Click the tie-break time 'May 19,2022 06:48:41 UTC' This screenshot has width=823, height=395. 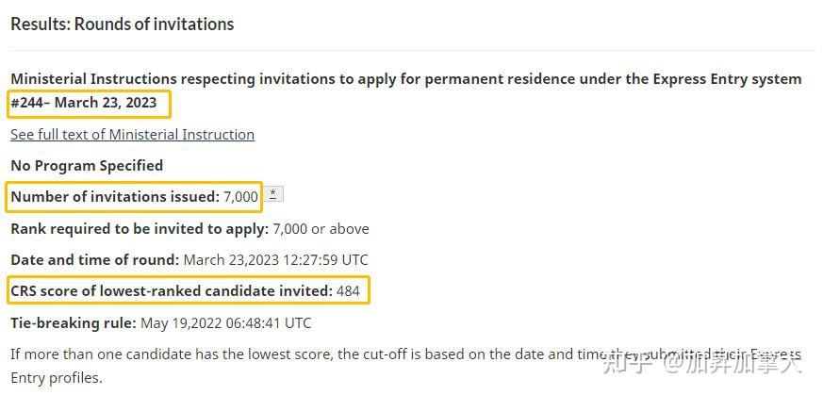pos(225,322)
